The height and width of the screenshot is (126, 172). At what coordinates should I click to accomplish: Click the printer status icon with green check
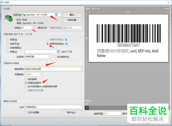[x=8, y=18]
